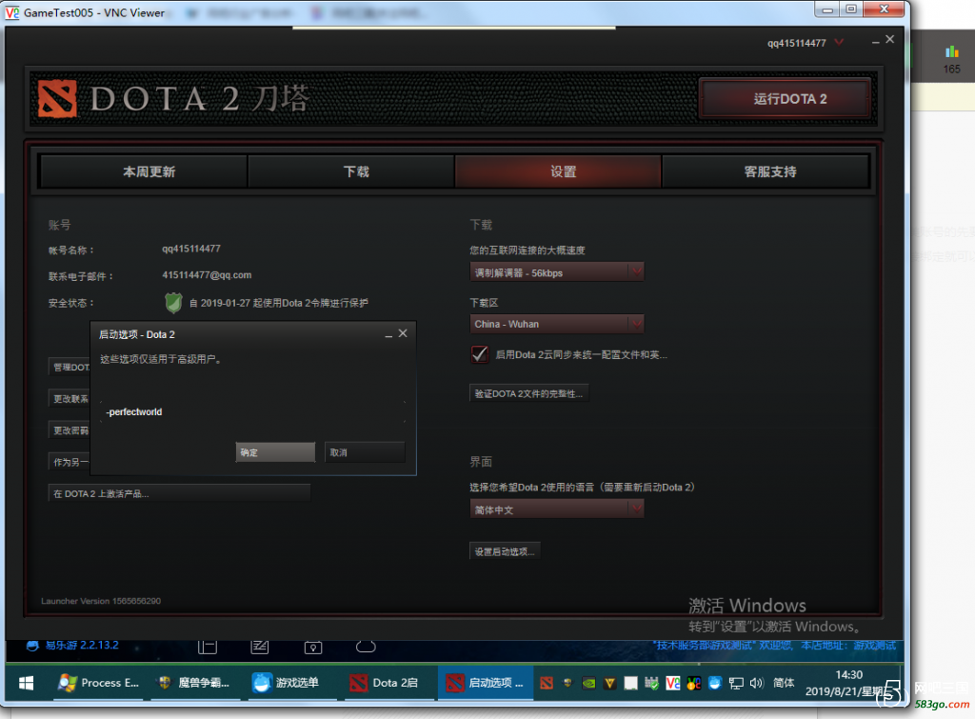
Task: Click the green security shield icon
Action: (x=173, y=303)
